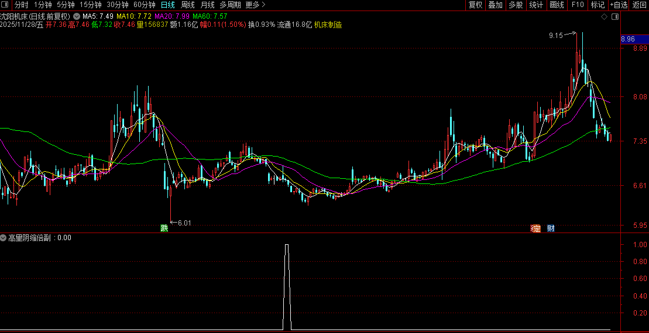Click the 复权 button
This screenshot has width=649, height=333.
[476, 5]
